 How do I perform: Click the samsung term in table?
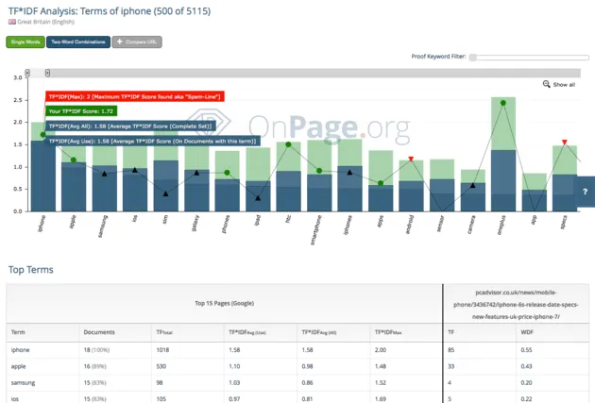point(23,383)
